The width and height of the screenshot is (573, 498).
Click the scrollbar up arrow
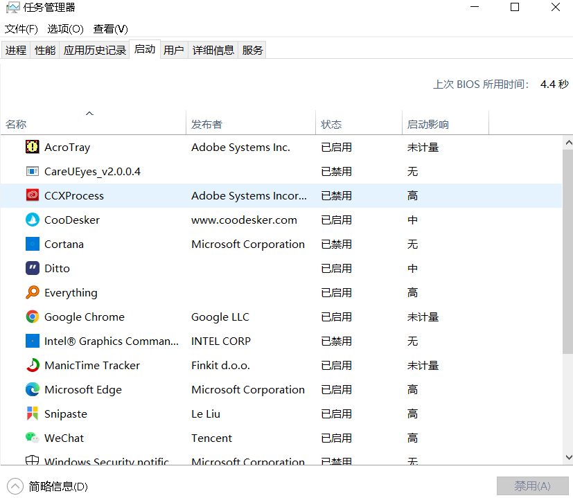pyautogui.click(x=568, y=143)
